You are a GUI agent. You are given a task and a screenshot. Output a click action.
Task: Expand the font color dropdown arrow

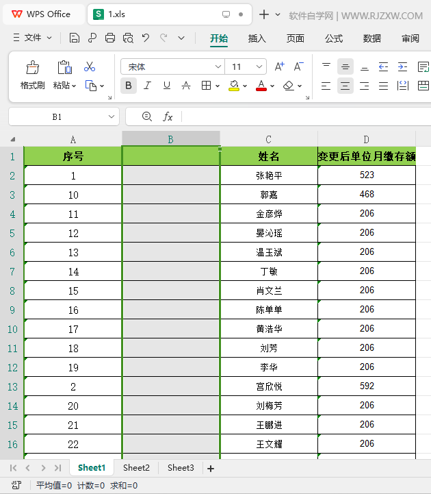[x=272, y=86]
